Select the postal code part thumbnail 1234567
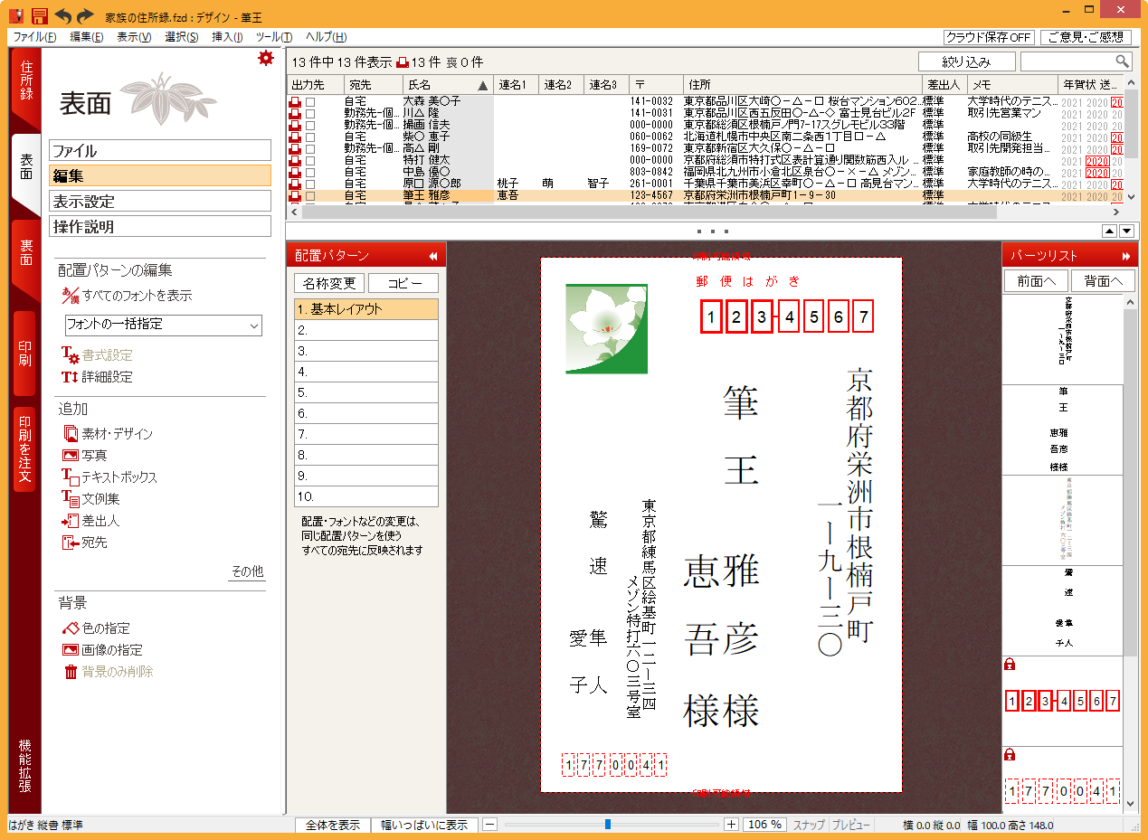Image resolution: width=1148 pixels, height=840 pixels. pos(1063,701)
